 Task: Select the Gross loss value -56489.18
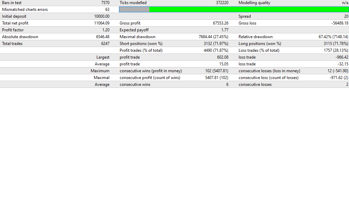(x=340, y=23)
